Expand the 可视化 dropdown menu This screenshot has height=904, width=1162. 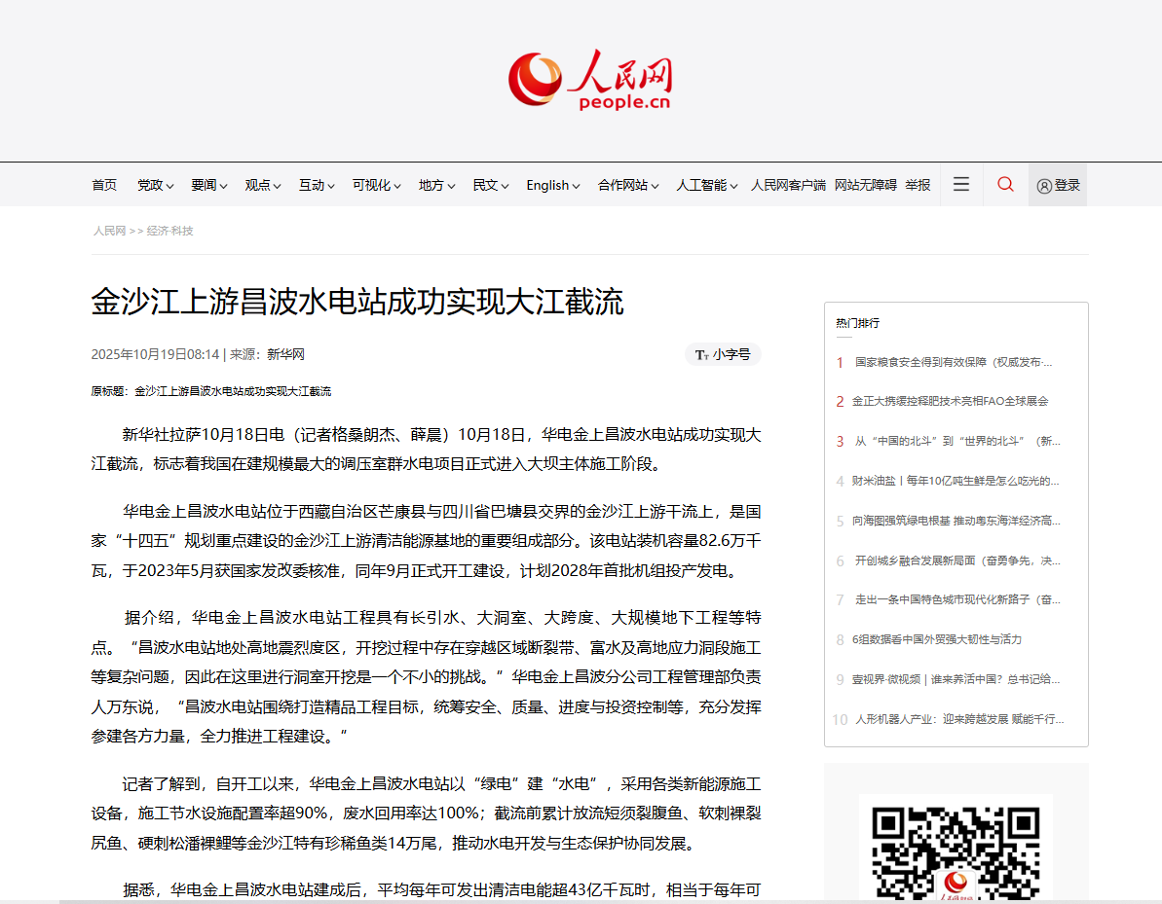377,185
